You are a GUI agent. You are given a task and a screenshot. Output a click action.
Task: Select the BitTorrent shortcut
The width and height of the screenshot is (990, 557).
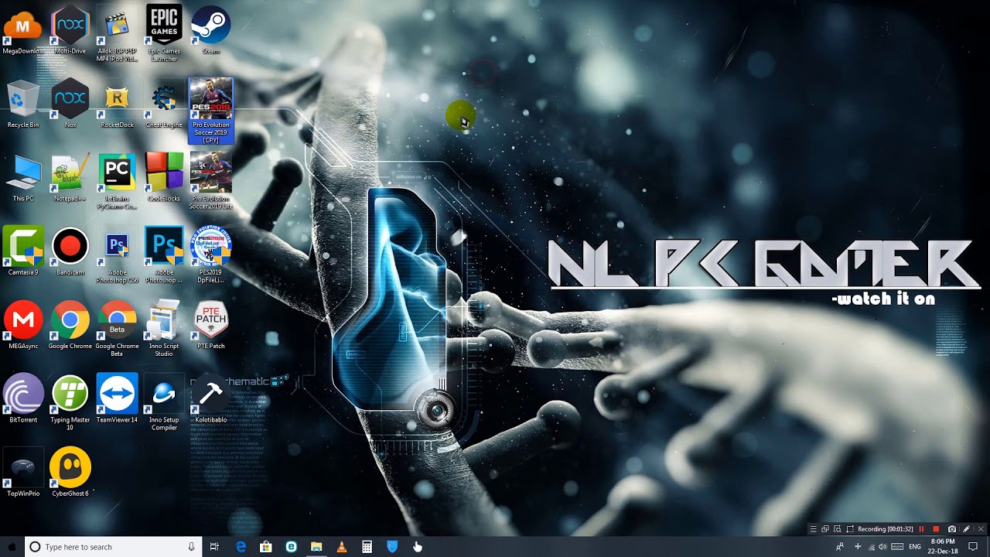click(x=23, y=398)
